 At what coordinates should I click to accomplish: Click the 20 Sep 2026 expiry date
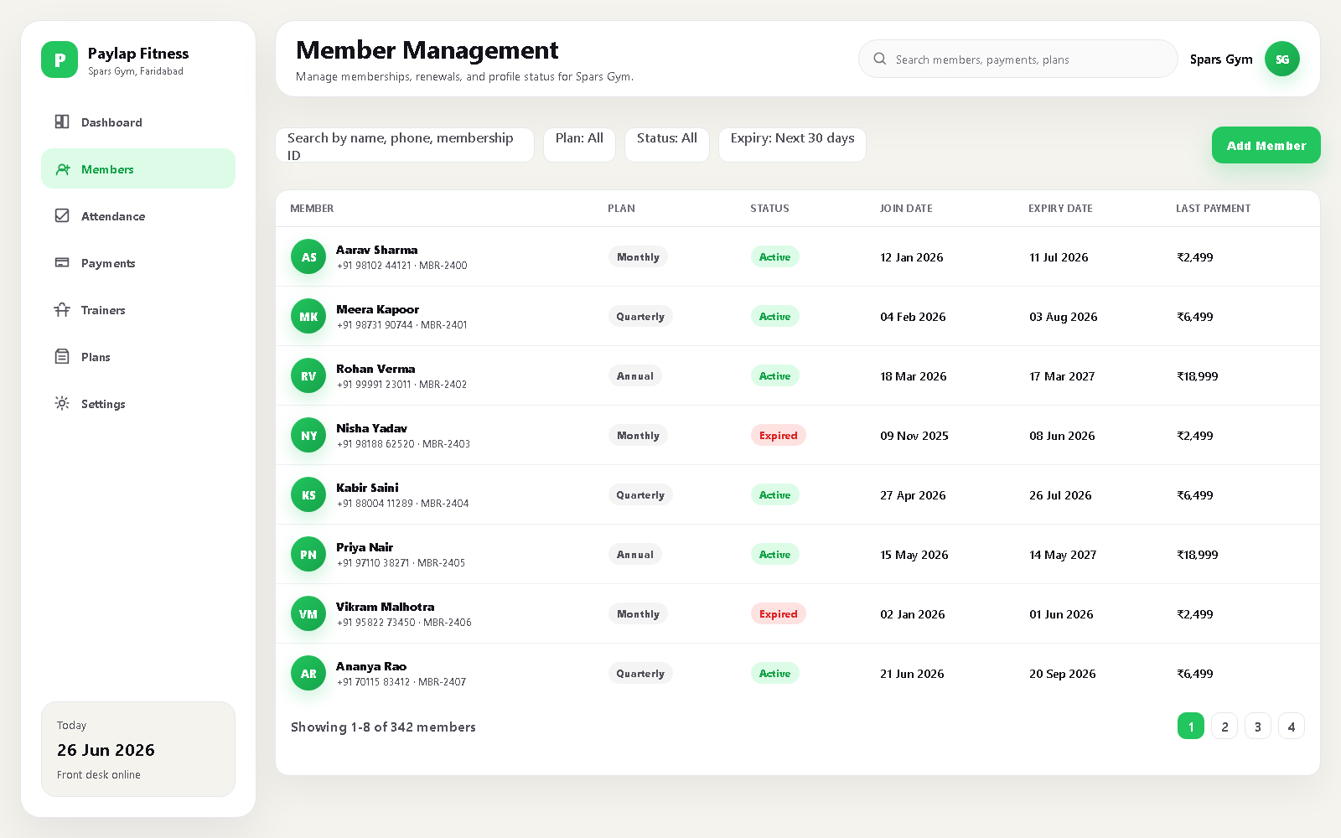pyautogui.click(x=1063, y=674)
